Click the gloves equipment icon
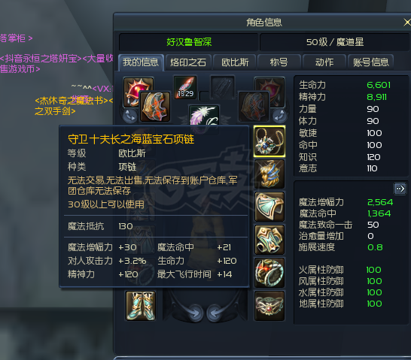This screenshot has width=411, height=360. (269, 240)
